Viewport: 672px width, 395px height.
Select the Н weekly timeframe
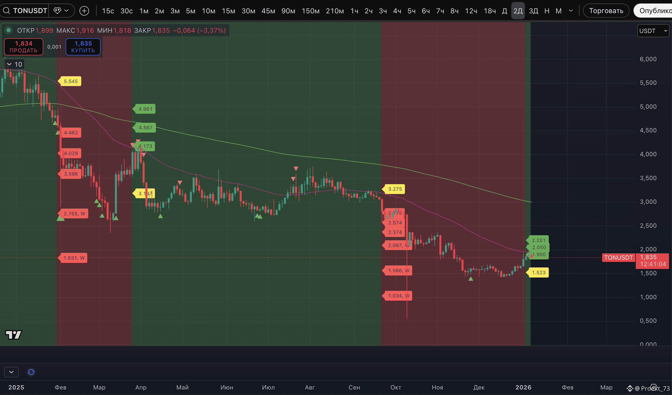click(x=547, y=11)
